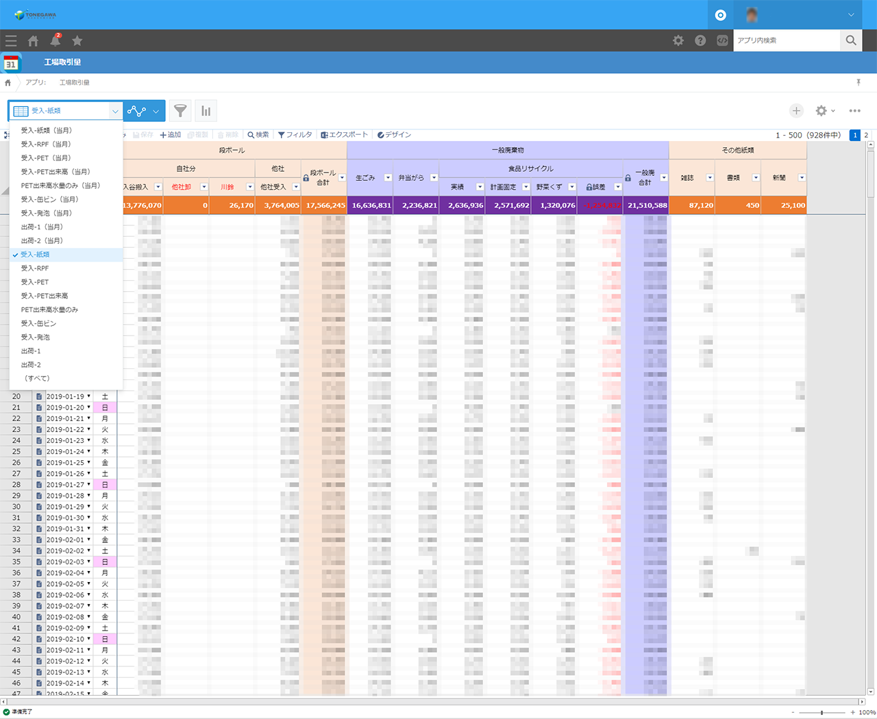Click the デザイン button in toolbar
The image size is (877, 719).
(394, 135)
